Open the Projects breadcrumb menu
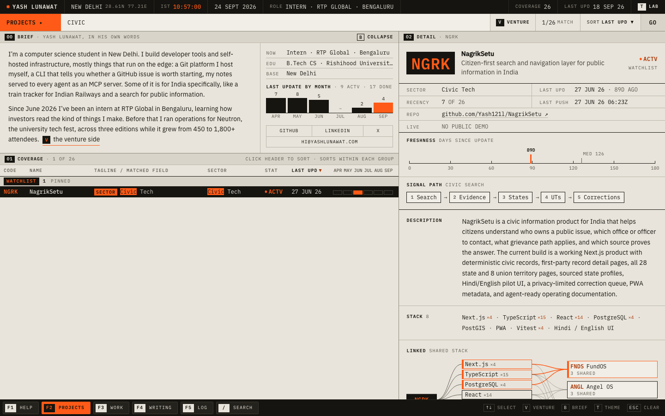Screen dimensions: 665x416 [30, 23]
